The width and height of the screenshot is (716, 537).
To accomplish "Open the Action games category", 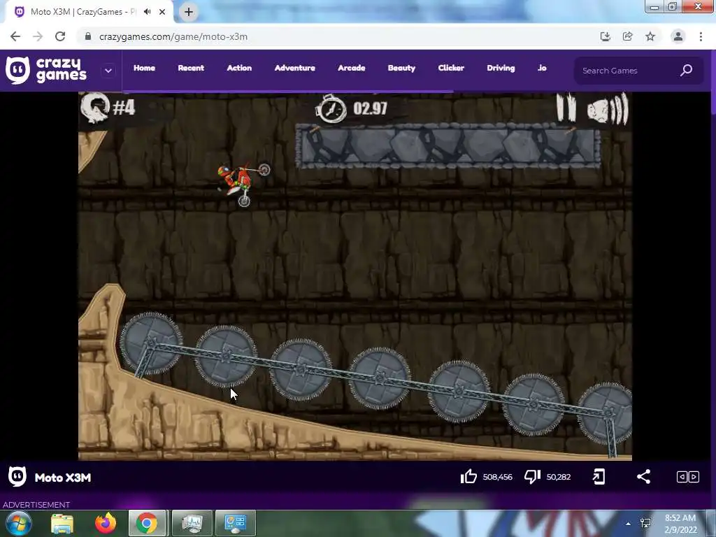I will [239, 68].
